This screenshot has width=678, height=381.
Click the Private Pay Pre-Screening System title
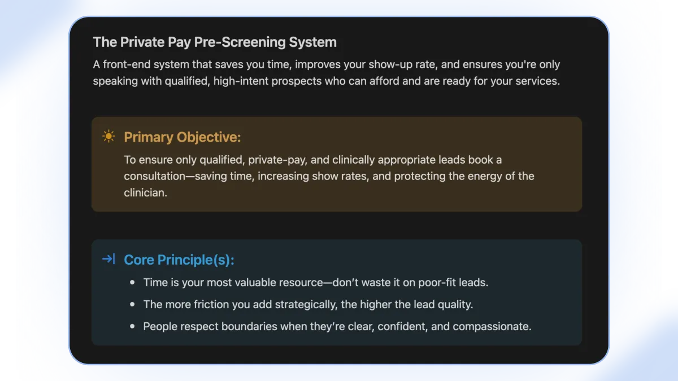pyautogui.click(x=215, y=42)
